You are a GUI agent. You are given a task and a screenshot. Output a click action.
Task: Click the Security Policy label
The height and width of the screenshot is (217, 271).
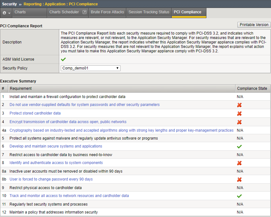coord(15,68)
